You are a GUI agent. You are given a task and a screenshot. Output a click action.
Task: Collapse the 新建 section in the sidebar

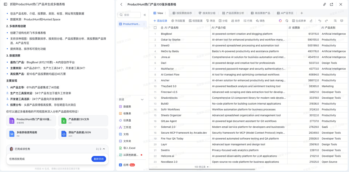[x=142, y=99]
